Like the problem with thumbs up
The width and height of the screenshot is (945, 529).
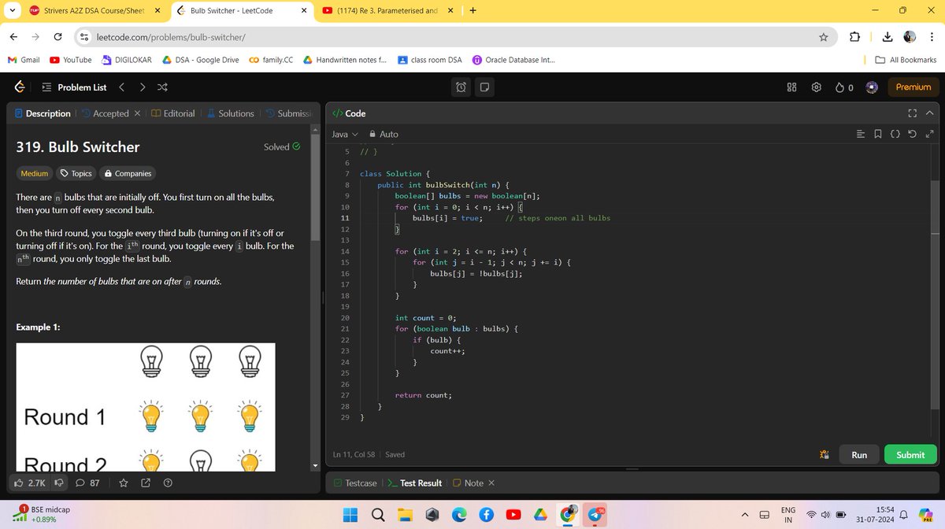pos(30,483)
